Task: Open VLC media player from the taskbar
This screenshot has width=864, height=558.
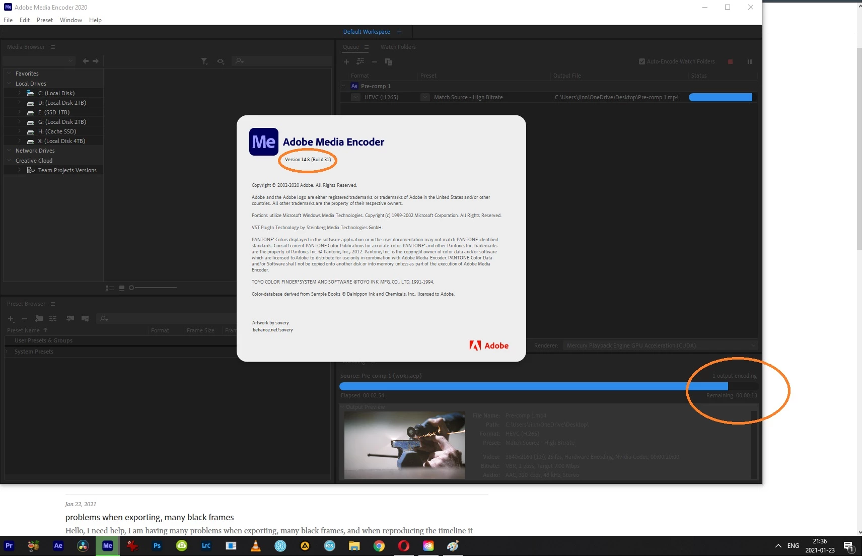Action: 256,546
